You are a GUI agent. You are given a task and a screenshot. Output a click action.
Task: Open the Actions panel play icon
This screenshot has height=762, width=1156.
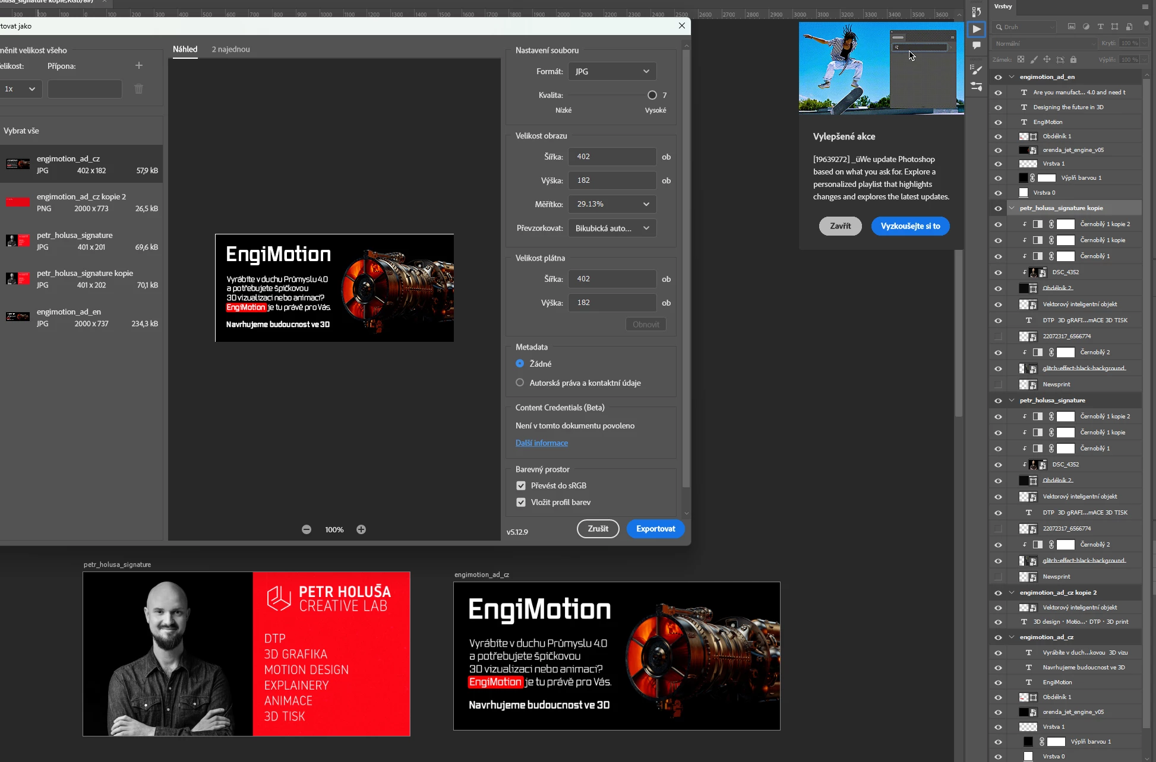click(x=976, y=29)
